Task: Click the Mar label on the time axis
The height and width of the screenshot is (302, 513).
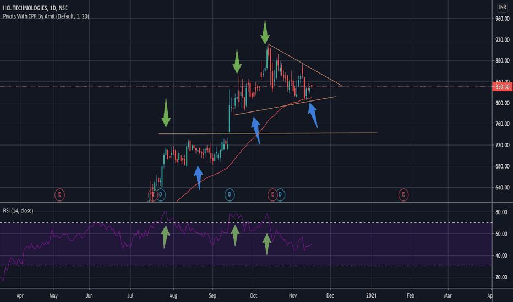Action: click(x=447, y=296)
